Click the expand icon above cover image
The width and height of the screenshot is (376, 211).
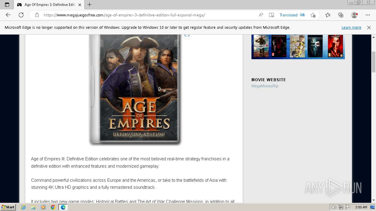tap(187, 35)
